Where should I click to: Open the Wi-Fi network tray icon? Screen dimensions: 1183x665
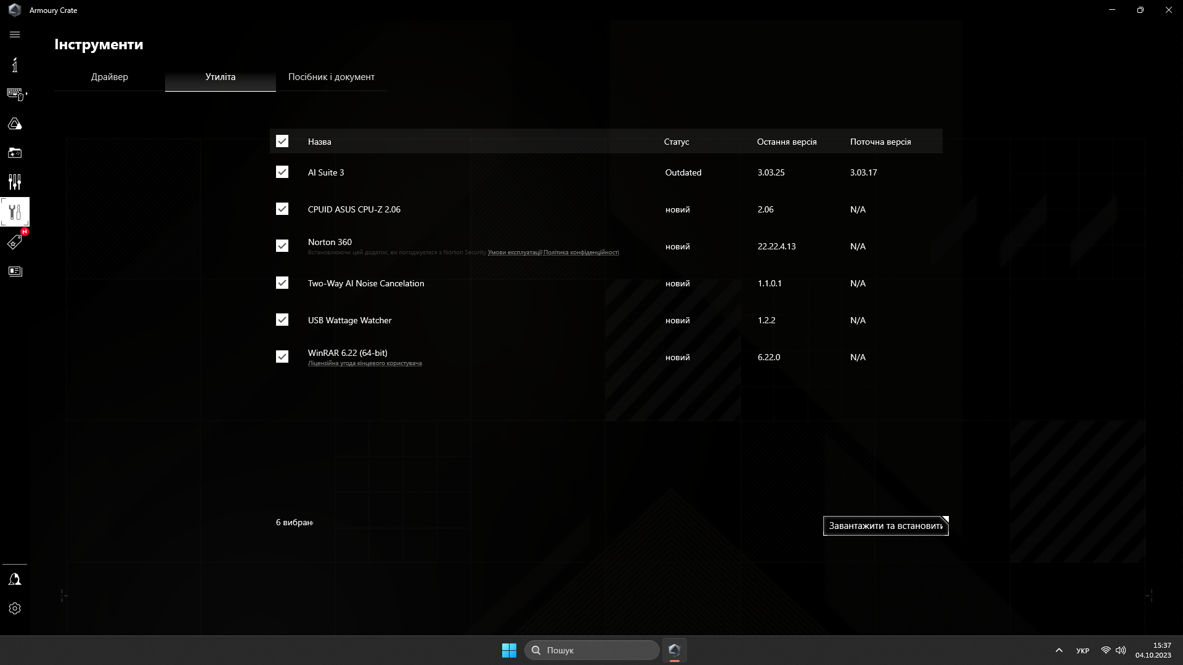coord(1105,650)
